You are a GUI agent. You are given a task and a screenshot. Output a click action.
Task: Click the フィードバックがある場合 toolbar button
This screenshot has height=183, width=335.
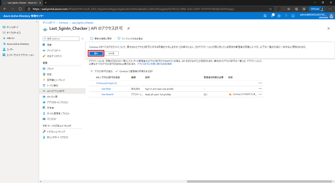pyautogui.click(x=130, y=39)
